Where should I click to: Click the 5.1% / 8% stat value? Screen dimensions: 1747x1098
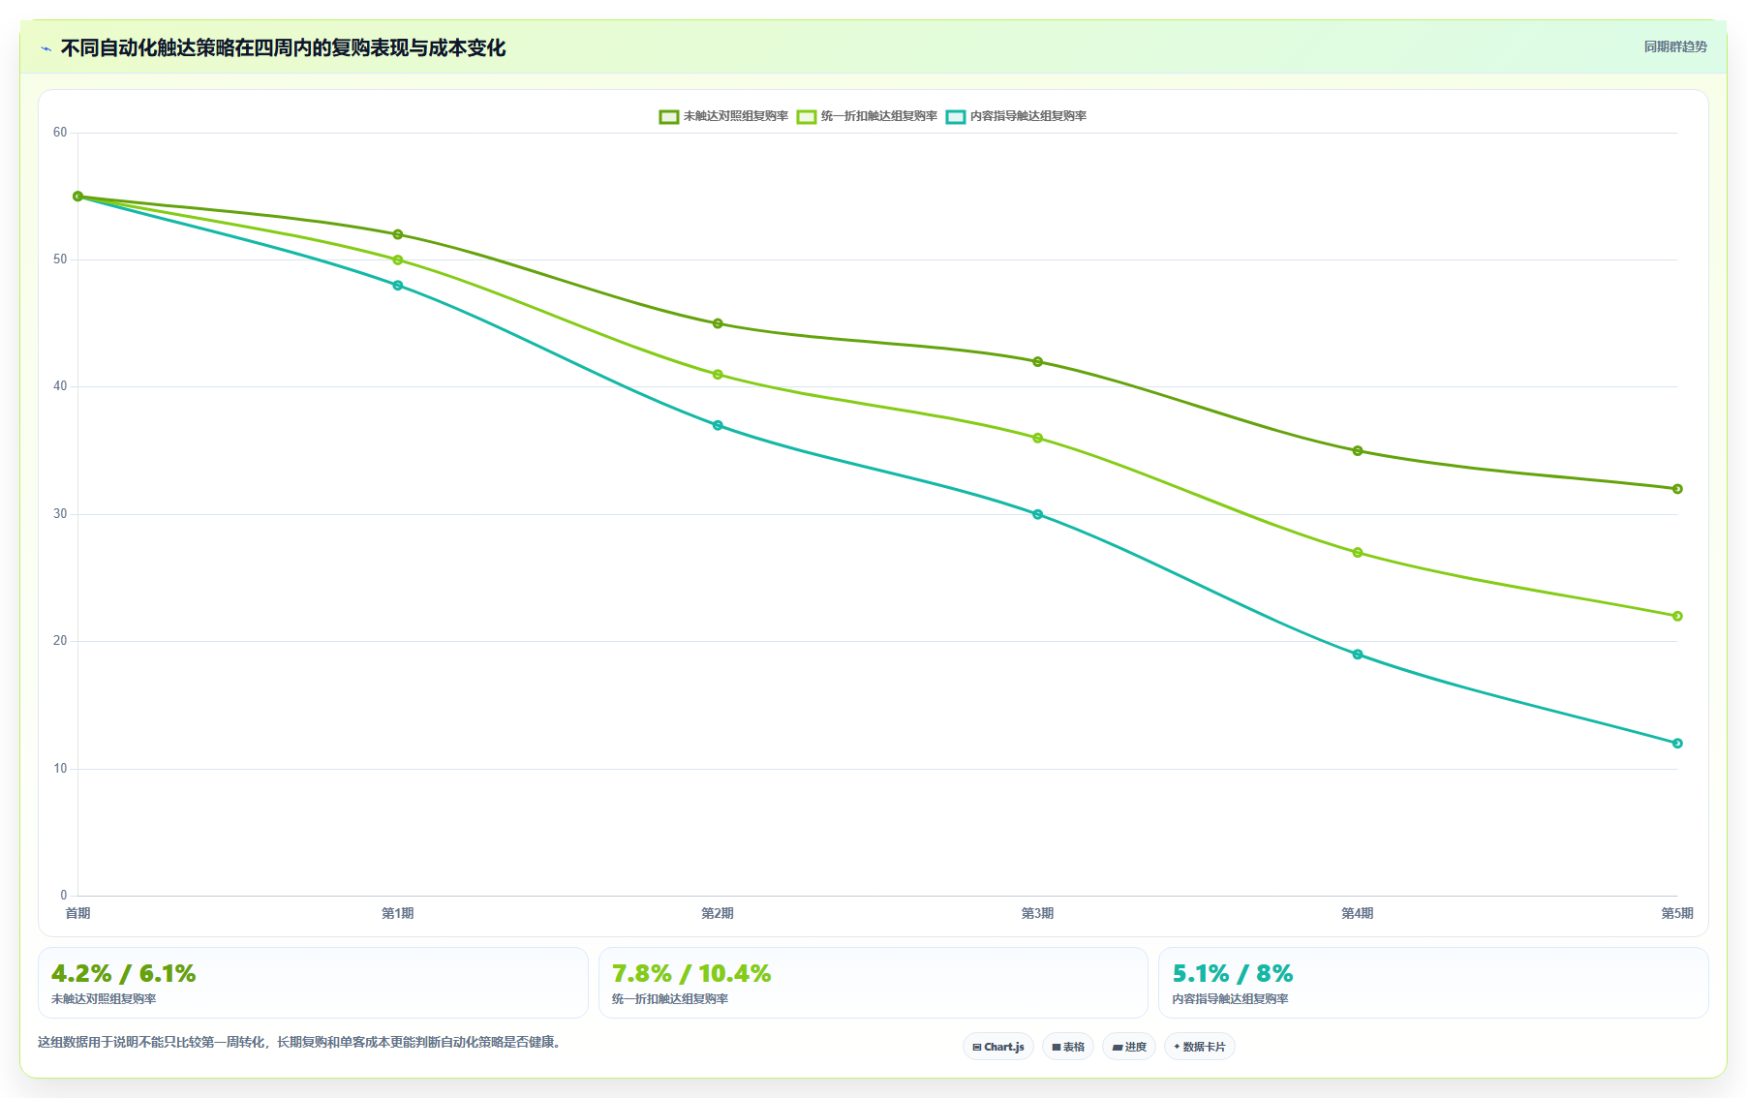click(1233, 973)
